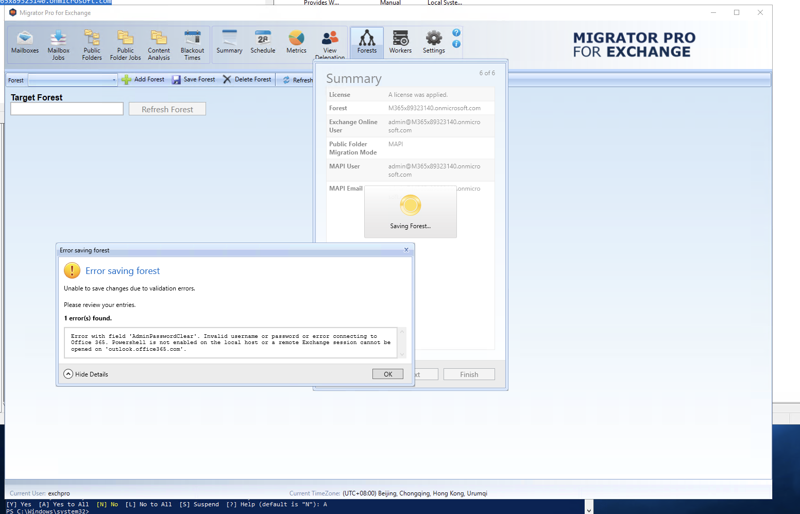Click the Target Forest input field
800x514 pixels.
tap(67, 109)
